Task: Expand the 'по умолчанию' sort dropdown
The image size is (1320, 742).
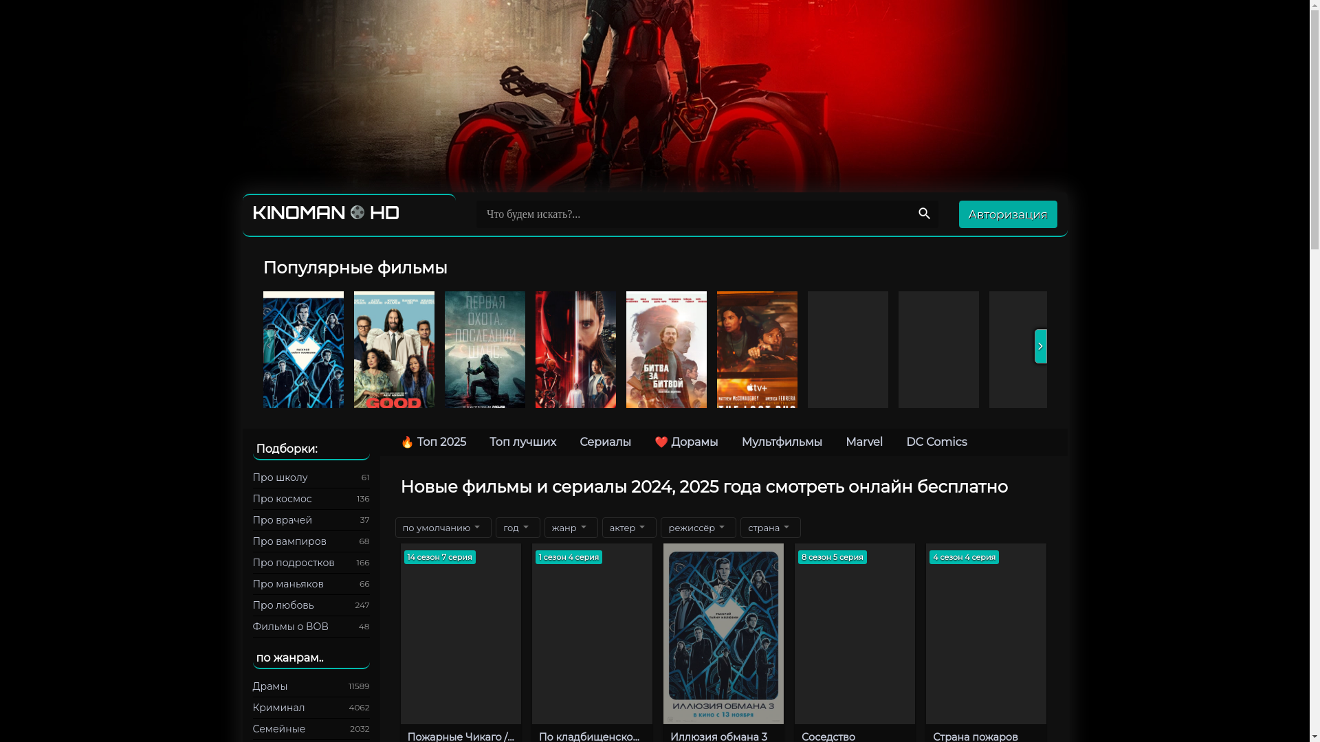Action: click(x=443, y=528)
